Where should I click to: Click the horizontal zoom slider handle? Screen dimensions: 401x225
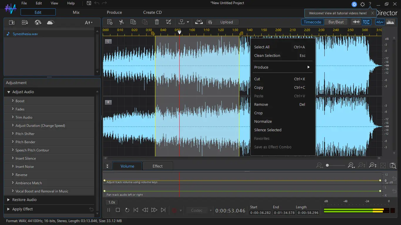point(327,166)
